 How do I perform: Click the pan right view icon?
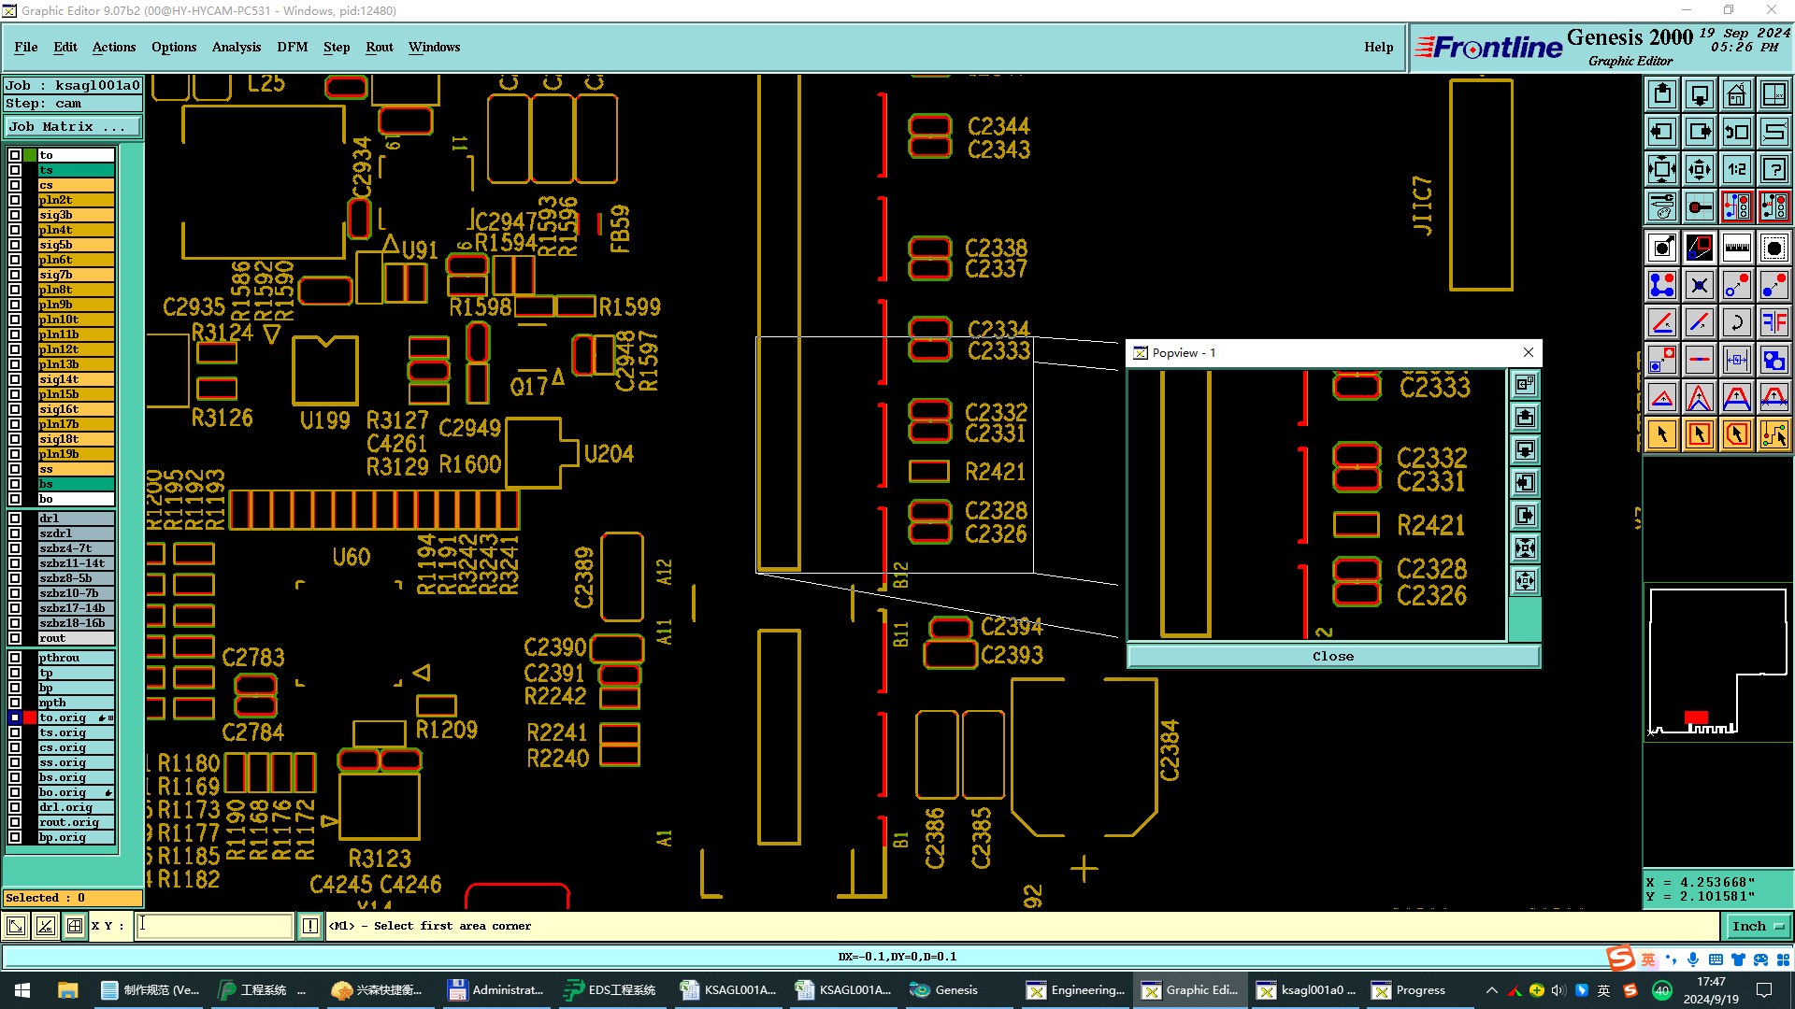coord(1700,132)
